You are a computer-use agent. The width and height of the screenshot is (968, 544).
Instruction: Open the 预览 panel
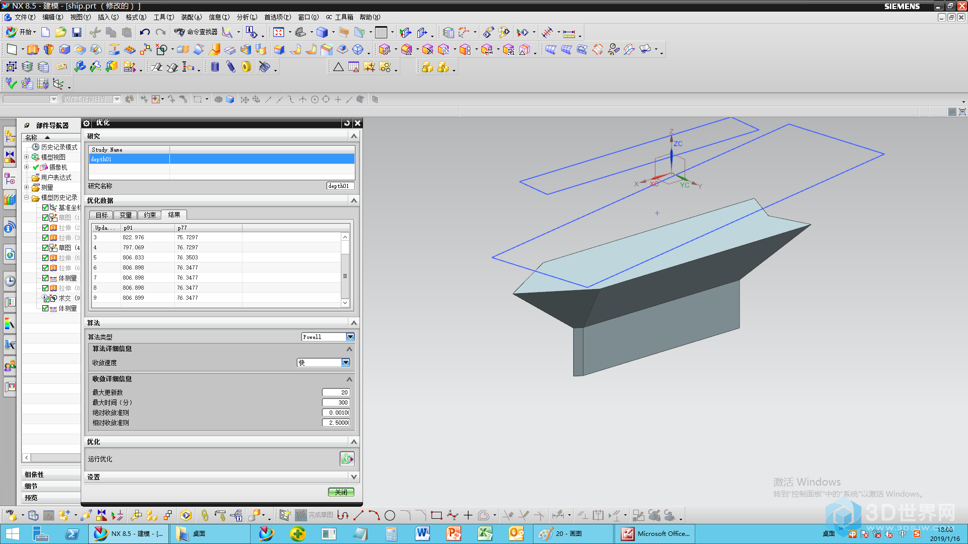tap(51, 498)
